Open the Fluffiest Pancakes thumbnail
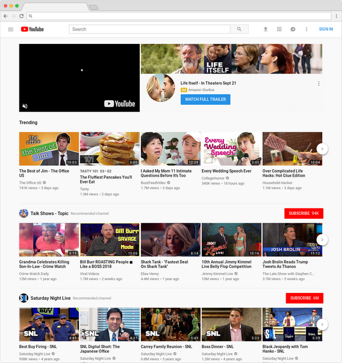 tap(110, 149)
